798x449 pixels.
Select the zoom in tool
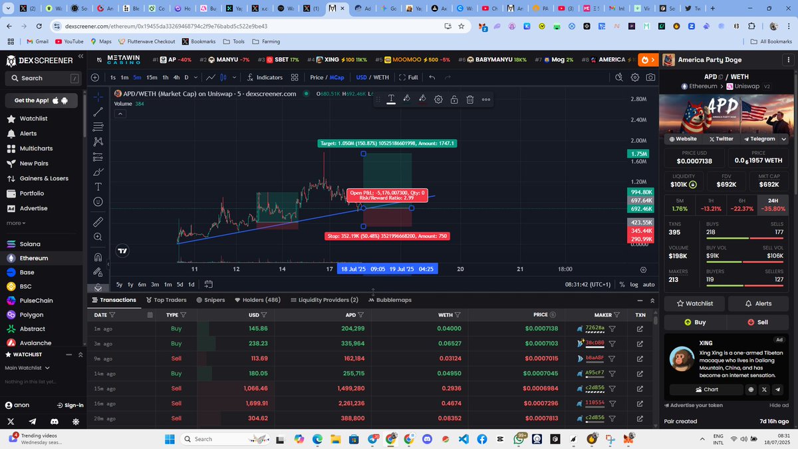[98, 237]
